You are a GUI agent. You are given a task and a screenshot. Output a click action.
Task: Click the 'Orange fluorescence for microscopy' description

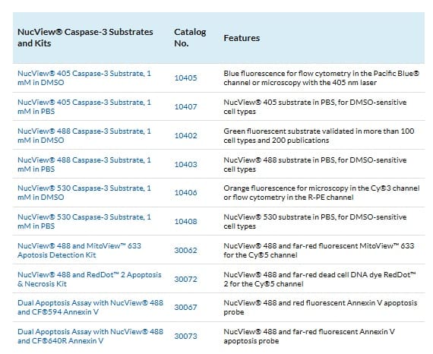322,193
